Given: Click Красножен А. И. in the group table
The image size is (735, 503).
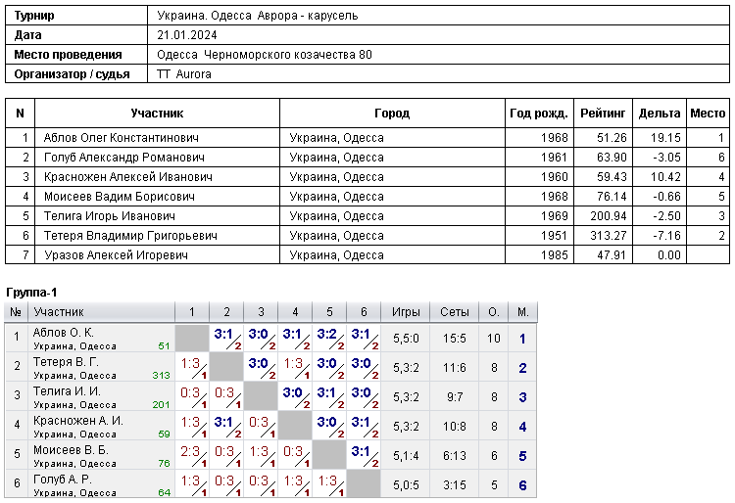Looking at the screenshot, I should coord(77,421).
